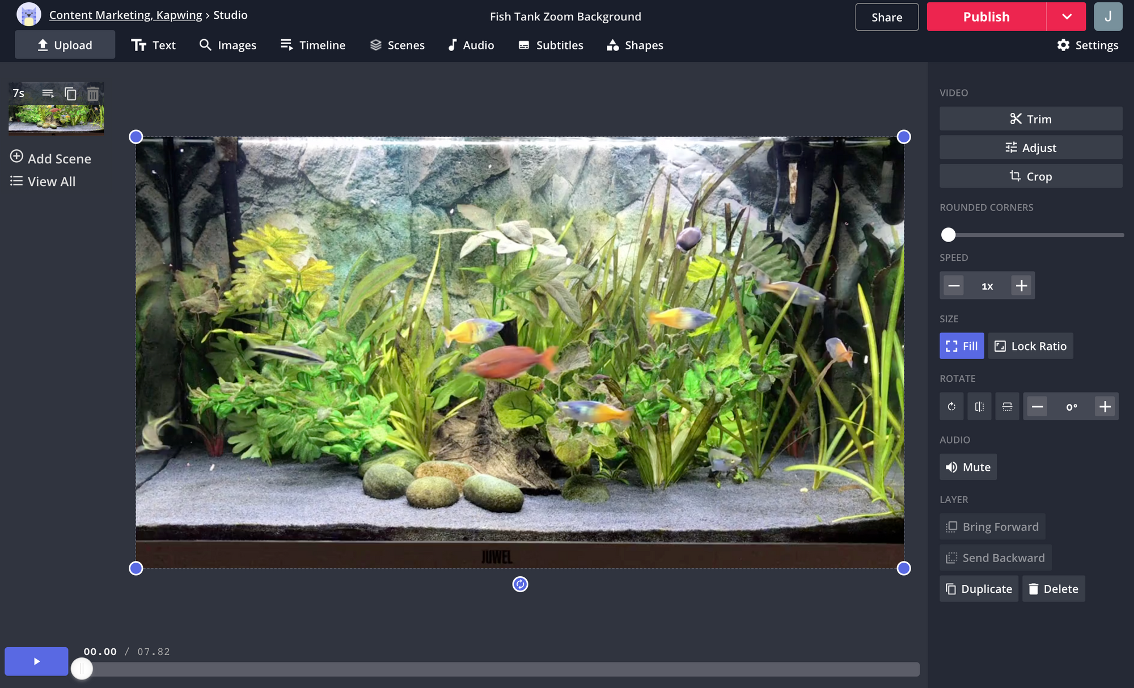
Task: Enable Lock Ratio for video size
Action: [x=1030, y=346]
